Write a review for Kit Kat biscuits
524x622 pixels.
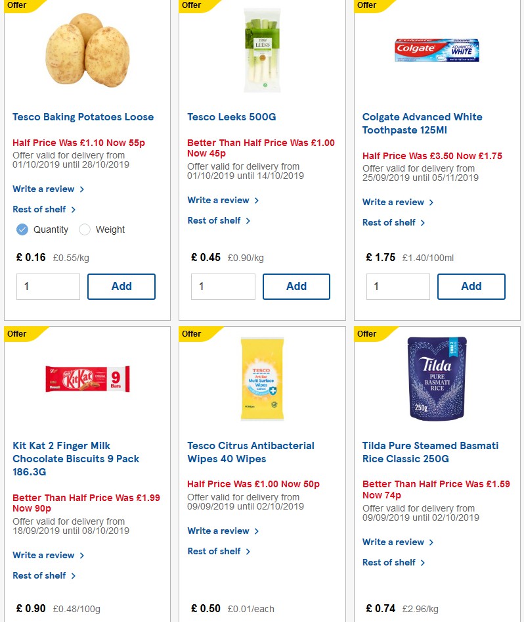(44, 555)
